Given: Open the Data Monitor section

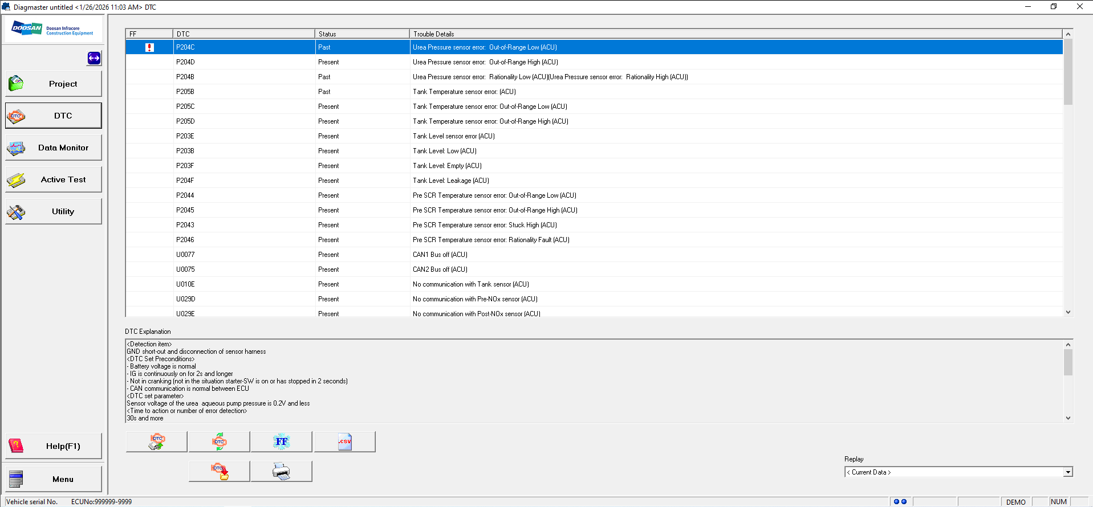Looking at the screenshot, I should coord(54,148).
